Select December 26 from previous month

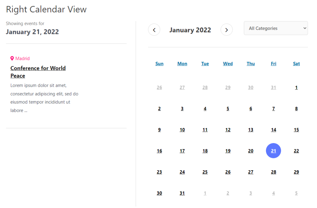(159, 87)
